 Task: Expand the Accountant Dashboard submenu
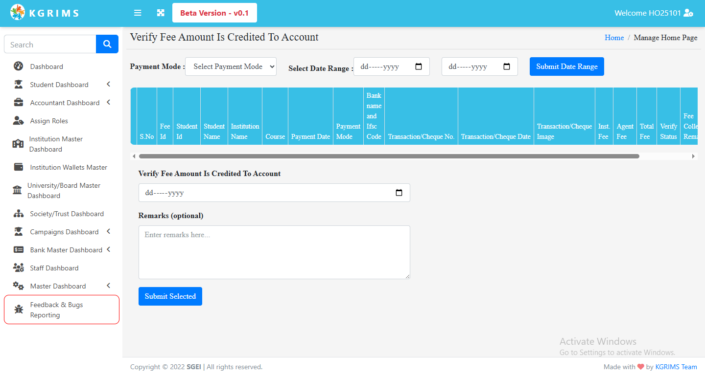pos(108,103)
